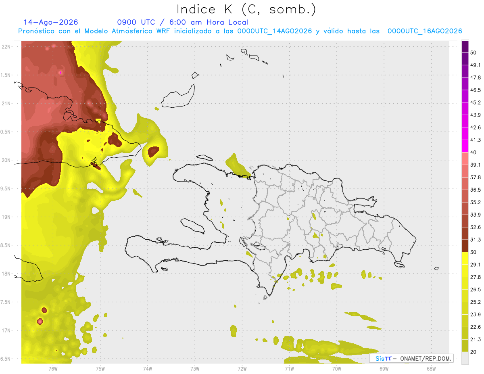Viewport: 484px width, 374px height.
Task: Click the colorbar value "30"
Action: point(474,252)
